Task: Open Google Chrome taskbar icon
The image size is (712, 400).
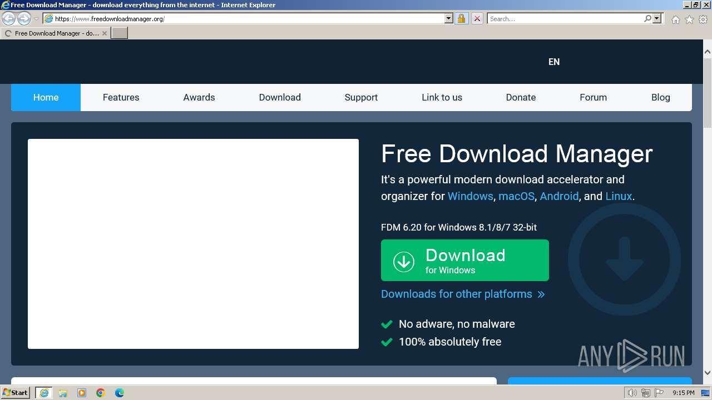Action: click(101, 393)
